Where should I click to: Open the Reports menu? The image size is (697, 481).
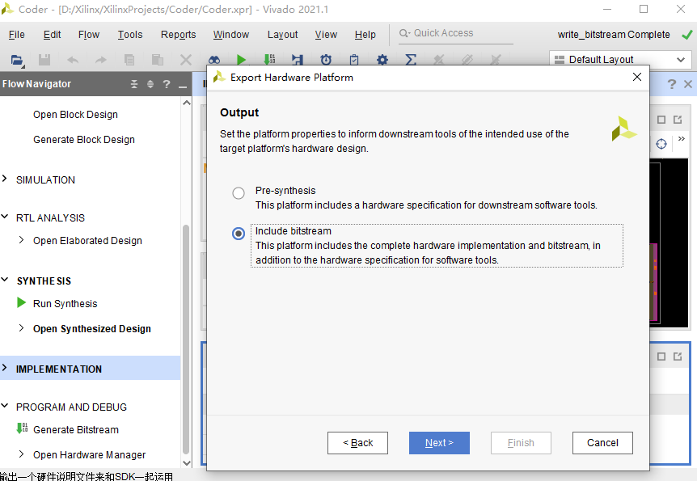[178, 35]
